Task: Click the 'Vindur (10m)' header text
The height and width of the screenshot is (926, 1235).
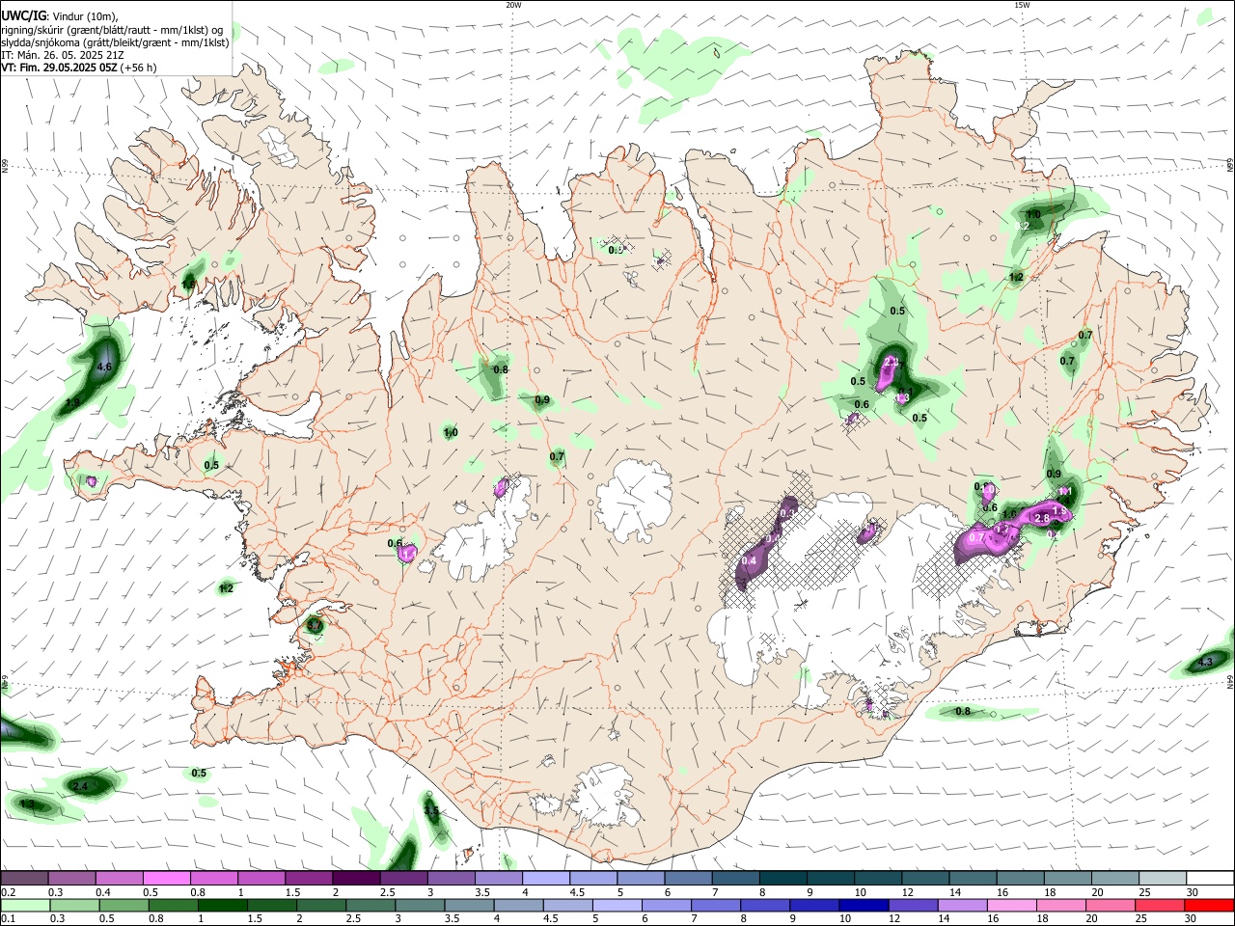Action: tap(85, 17)
